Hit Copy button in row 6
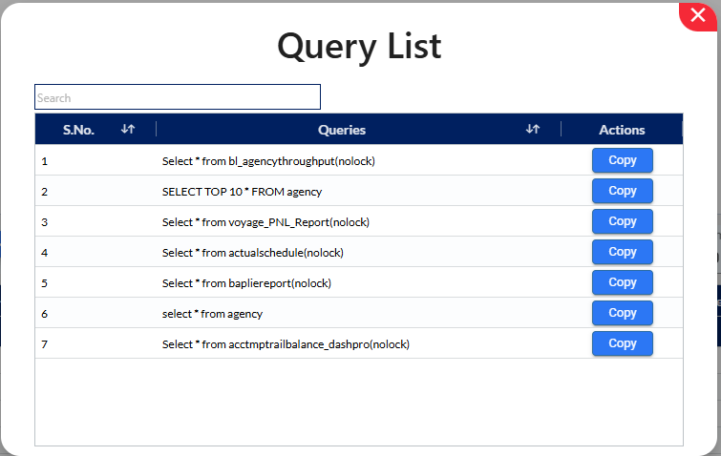The height and width of the screenshot is (456, 721). [622, 313]
